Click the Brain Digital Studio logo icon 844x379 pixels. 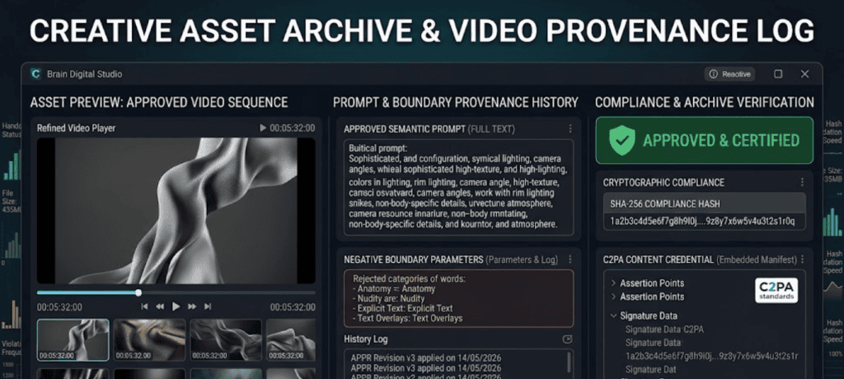36,74
